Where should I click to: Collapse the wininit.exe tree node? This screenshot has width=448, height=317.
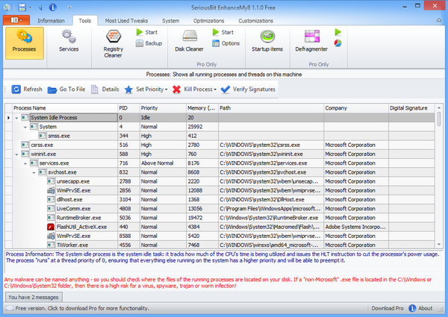click(x=16, y=154)
